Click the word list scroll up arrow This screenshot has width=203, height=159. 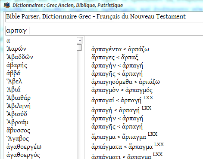tap(80, 40)
